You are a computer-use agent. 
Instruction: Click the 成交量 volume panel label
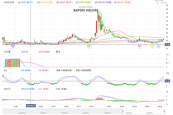click(7, 52)
